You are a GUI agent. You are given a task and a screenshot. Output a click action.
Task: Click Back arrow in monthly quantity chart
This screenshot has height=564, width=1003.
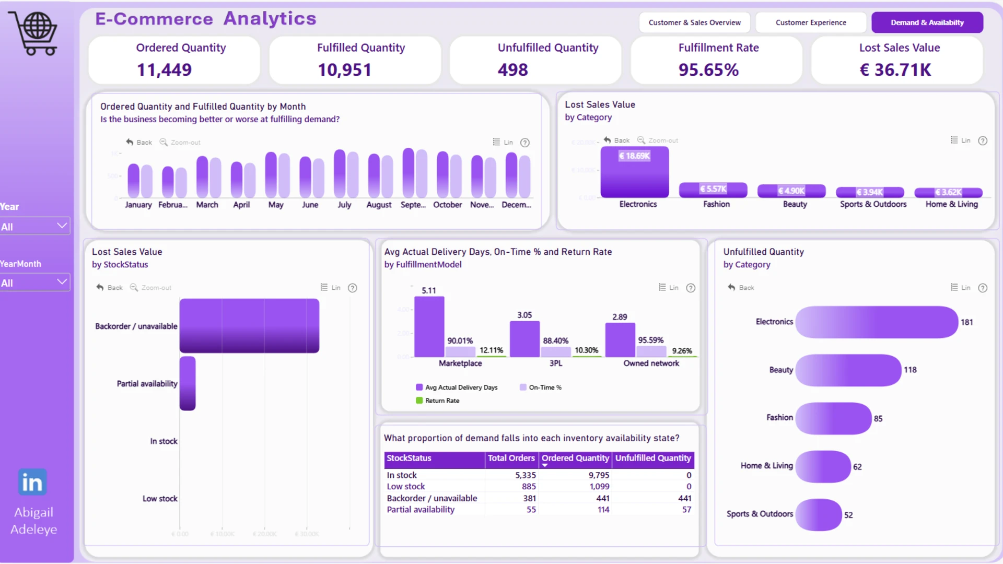coord(130,142)
